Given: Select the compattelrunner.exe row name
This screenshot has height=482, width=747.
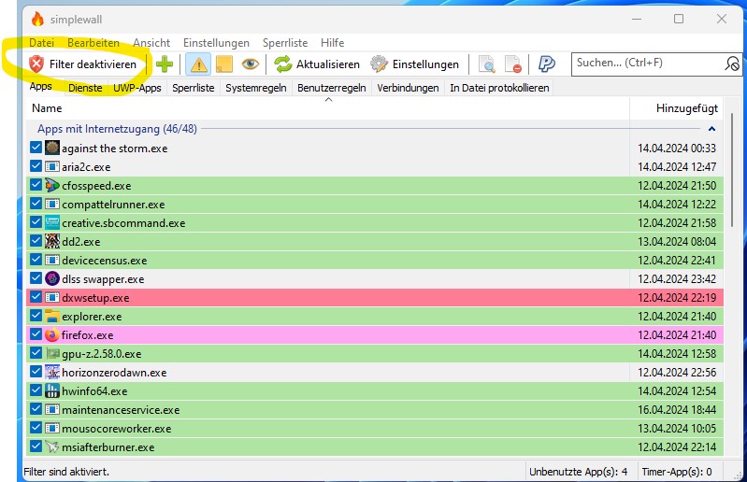Looking at the screenshot, I should (113, 205).
